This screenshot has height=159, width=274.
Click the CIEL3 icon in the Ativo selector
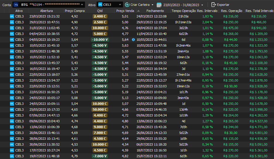pos(100,5)
